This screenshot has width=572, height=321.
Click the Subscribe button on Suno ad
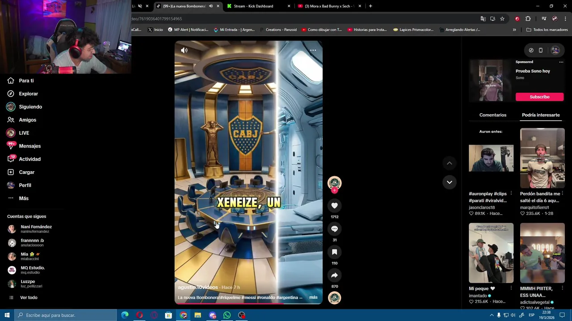(539, 97)
